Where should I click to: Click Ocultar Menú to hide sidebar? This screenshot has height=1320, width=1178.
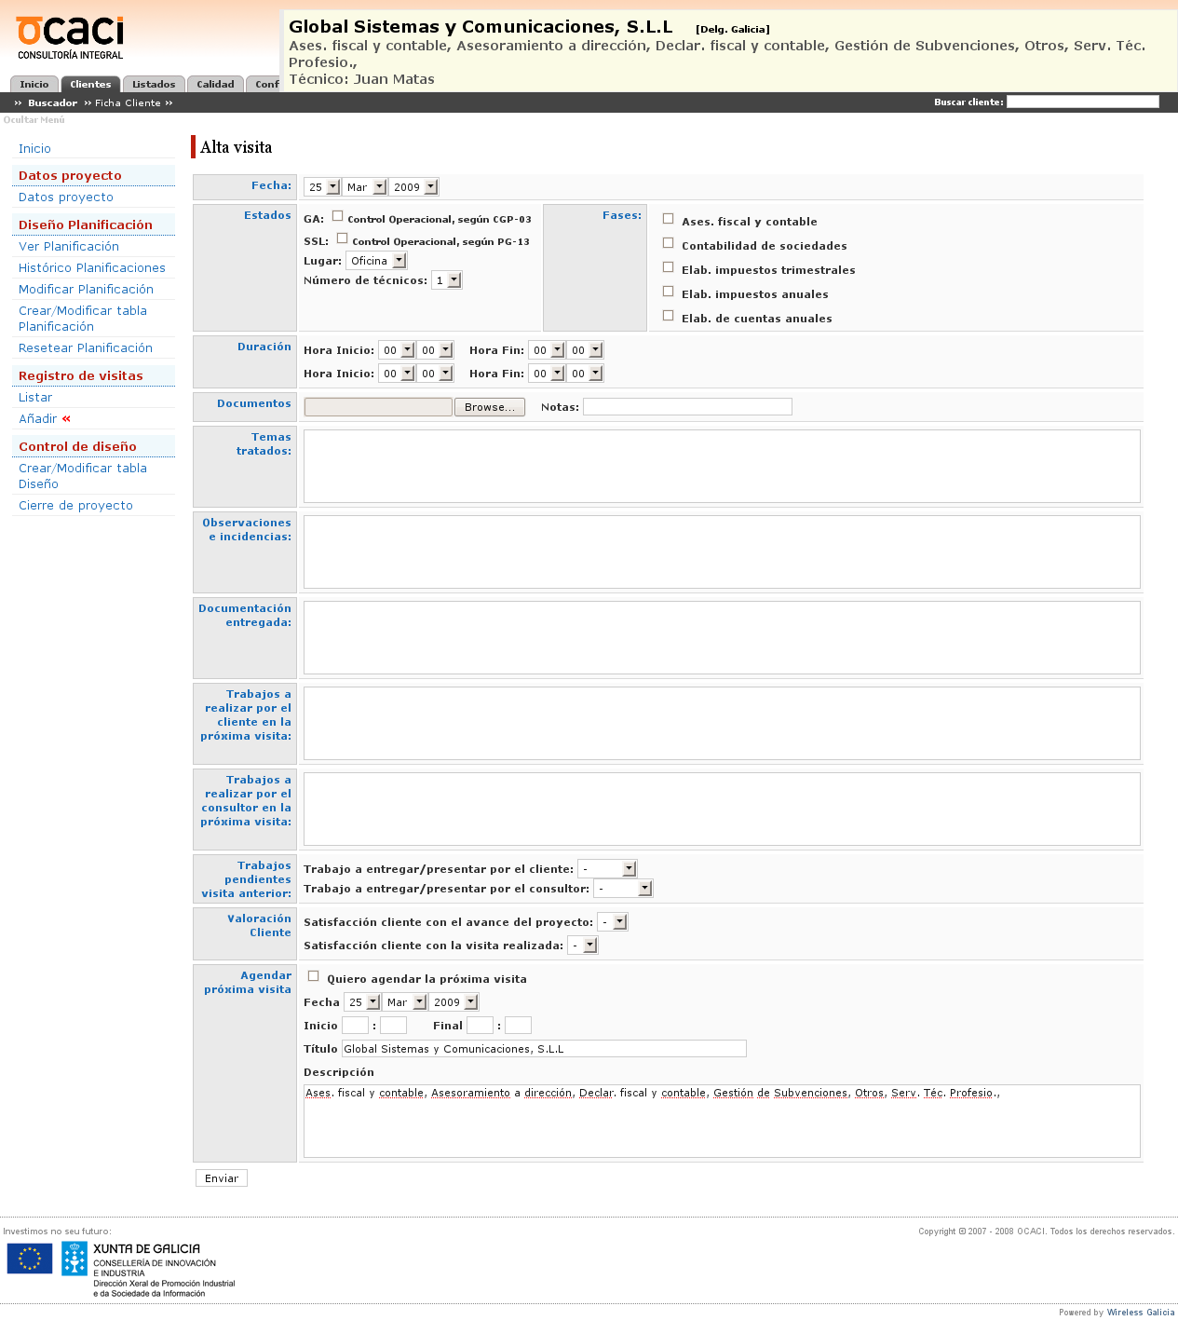tap(34, 120)
